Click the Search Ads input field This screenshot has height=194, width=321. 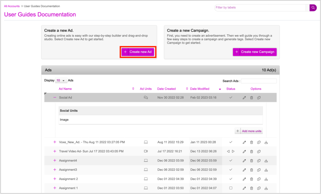pos(259,81)
